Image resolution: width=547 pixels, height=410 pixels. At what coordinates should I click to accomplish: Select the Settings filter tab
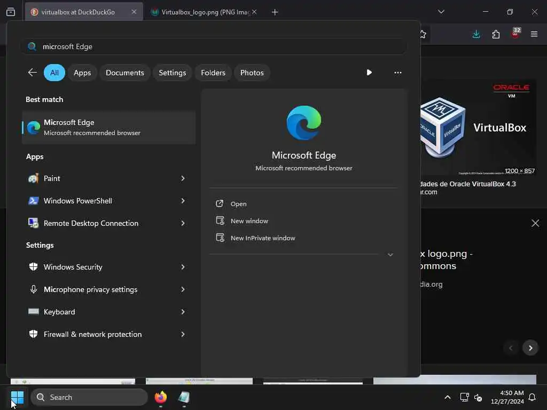tap(173, 73)
